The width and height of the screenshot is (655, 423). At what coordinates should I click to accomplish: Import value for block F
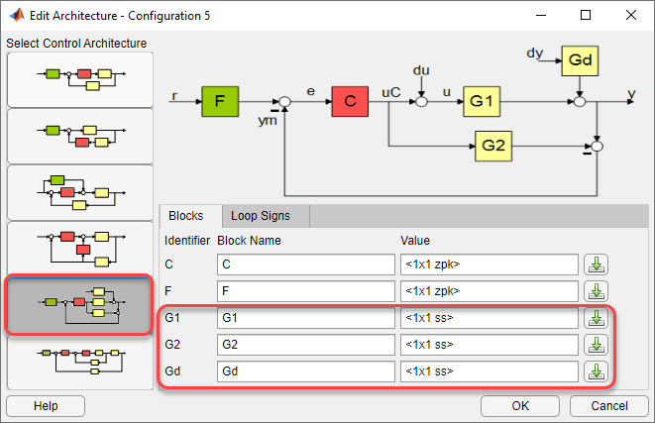click(x=596, y=291)
